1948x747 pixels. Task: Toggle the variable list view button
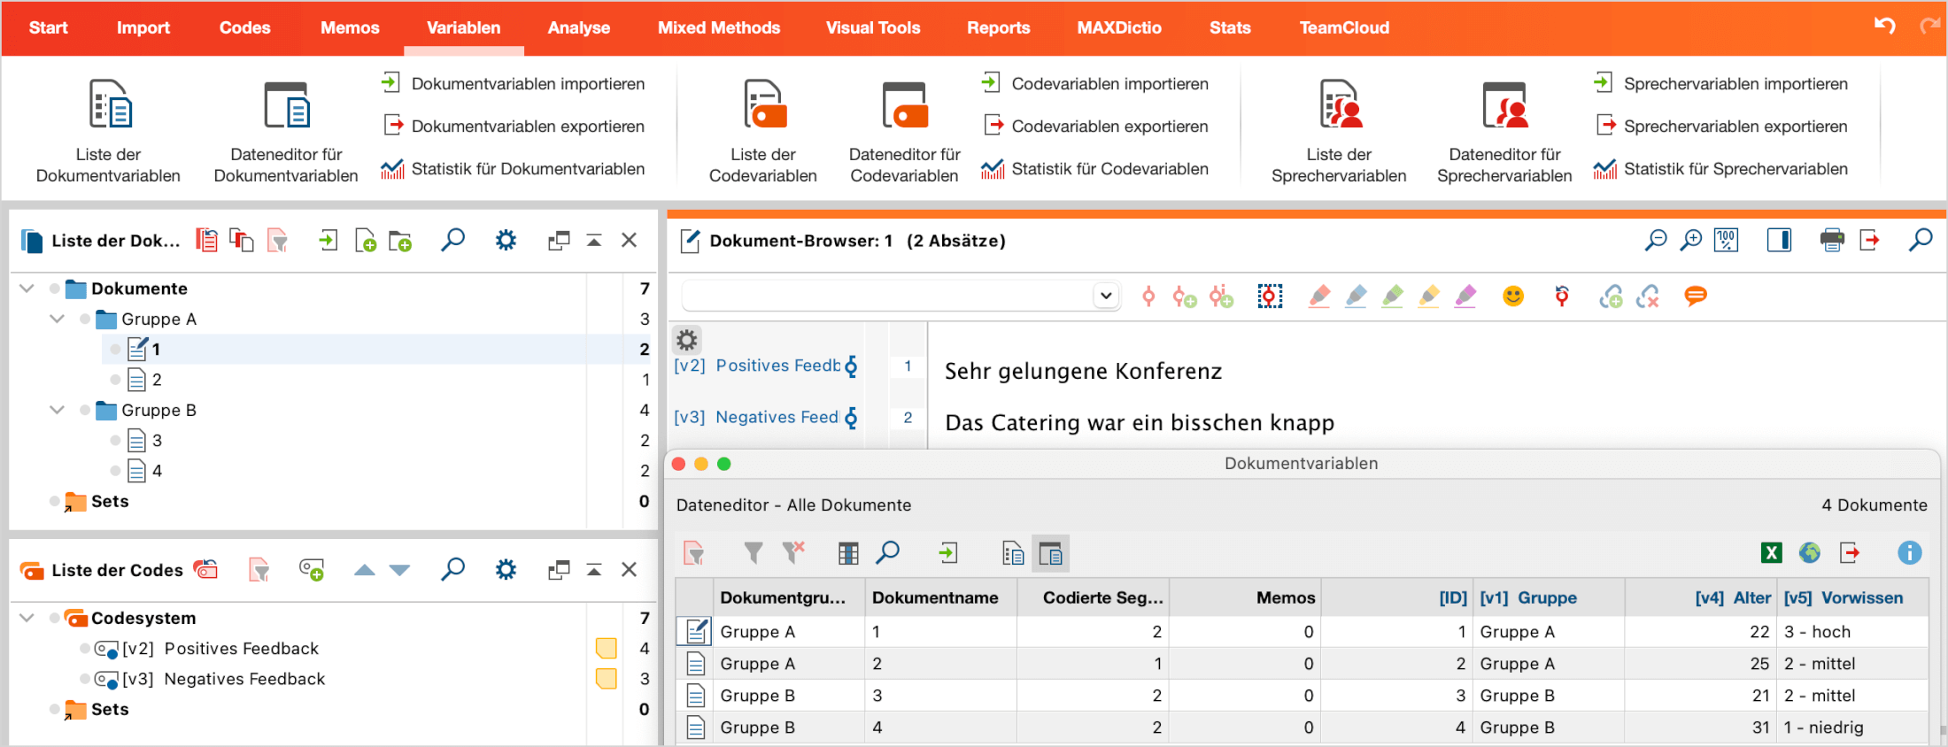click(1013, 554)
